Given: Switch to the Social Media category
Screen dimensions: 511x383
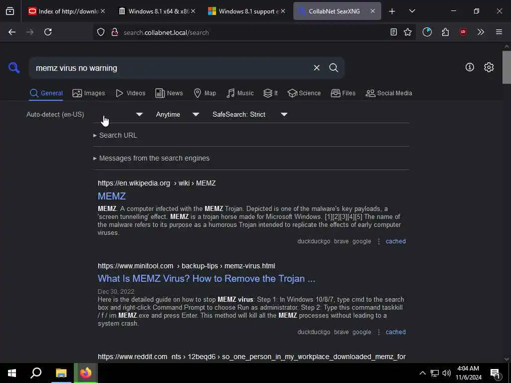Looking at the screenshot, I should [388, 93].
